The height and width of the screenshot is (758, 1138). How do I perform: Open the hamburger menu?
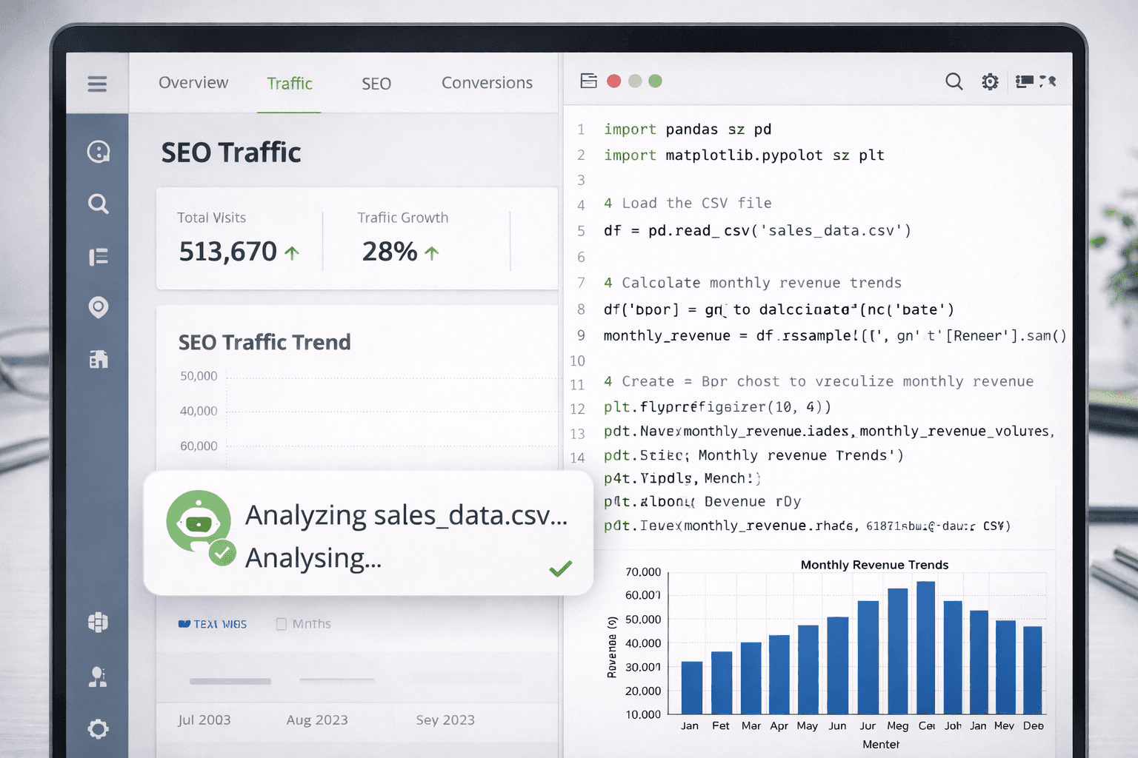point(97,84)
